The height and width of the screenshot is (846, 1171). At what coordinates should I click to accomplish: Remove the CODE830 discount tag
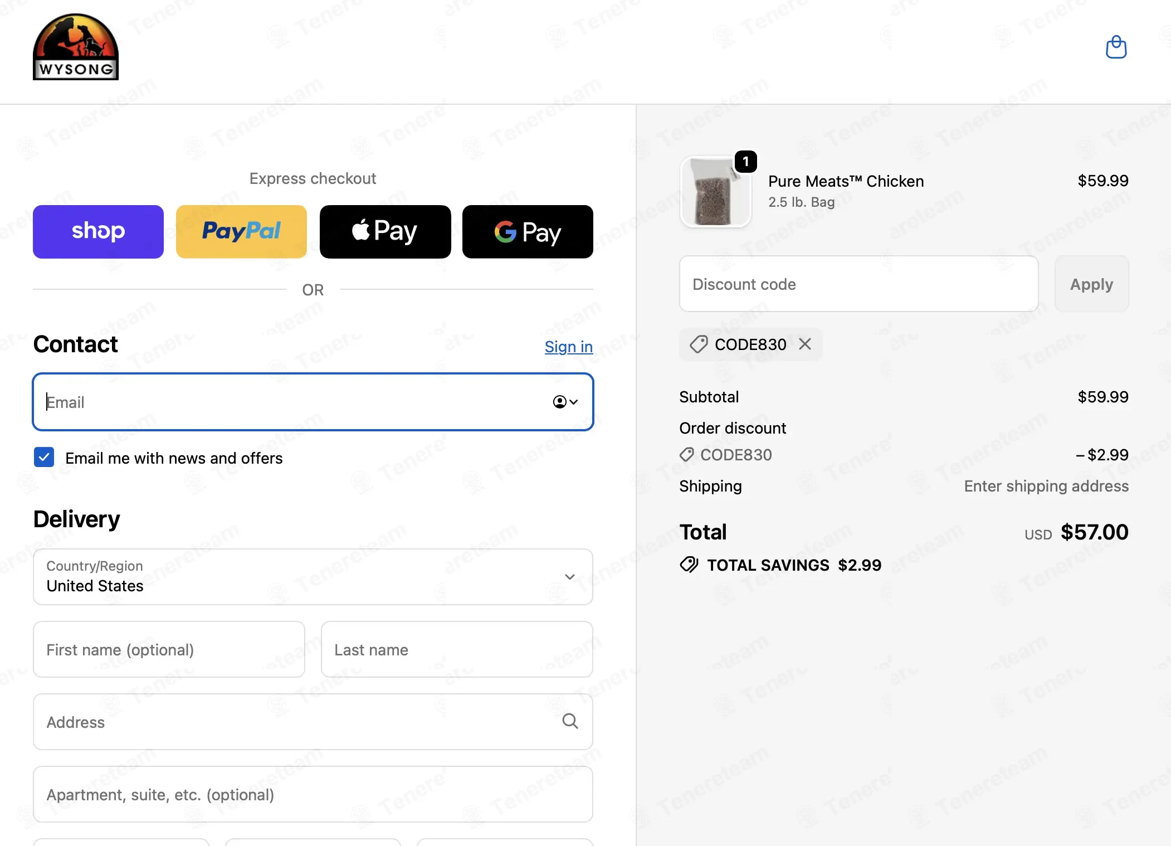tap(805, 344)
